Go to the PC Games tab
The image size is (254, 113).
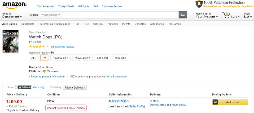(174, 24)
